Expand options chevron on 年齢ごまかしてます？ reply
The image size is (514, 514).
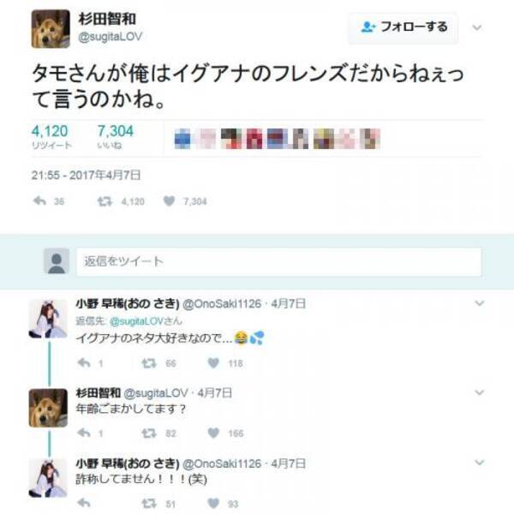point(480,392)
